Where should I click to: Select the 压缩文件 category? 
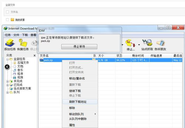[x=23, y=63]
